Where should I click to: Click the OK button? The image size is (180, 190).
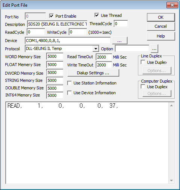(161, 17)
